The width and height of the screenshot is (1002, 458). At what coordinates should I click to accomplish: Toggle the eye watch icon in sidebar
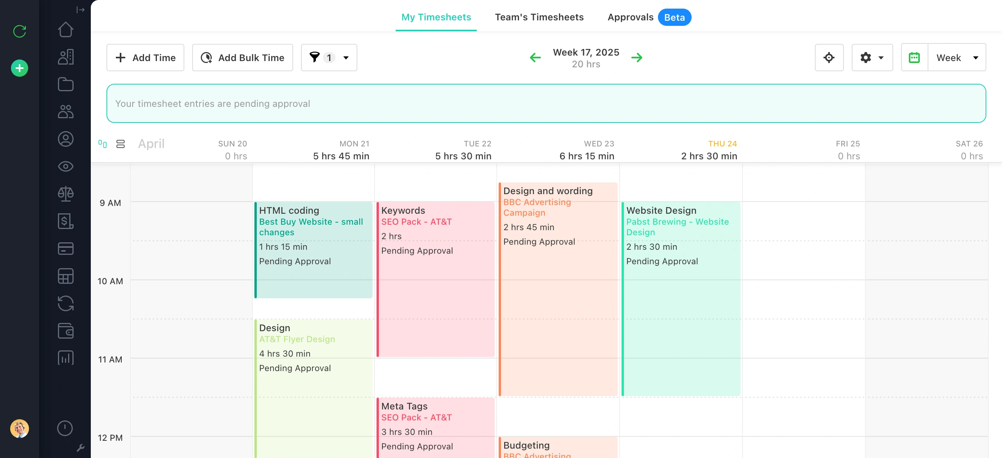coord(65,166)
